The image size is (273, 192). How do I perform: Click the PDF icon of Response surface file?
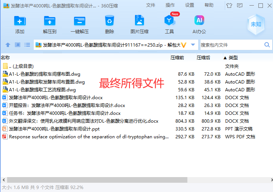tap(4, 136)
